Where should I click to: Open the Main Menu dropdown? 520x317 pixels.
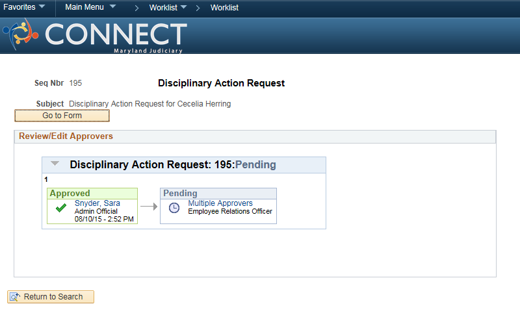click(90, 7)
